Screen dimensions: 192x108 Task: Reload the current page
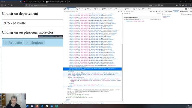[x=8, y=5]
